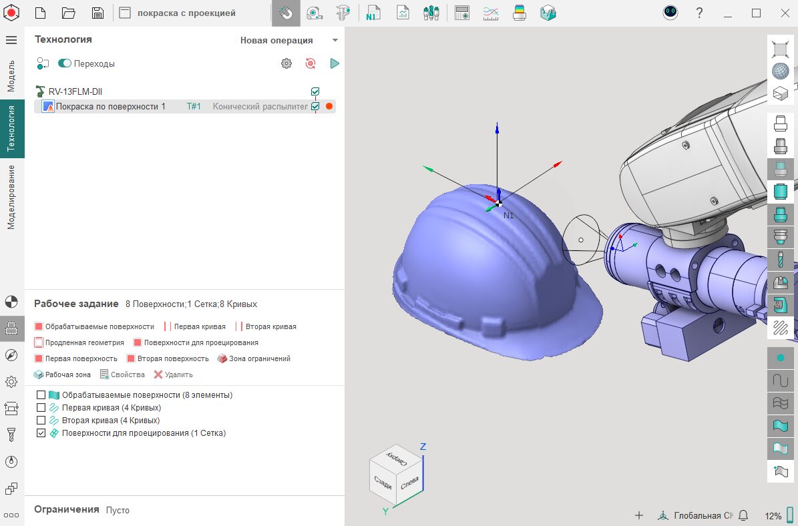The height and width of the screenshot is (526, 798).
Task: Open the N1 G-code generation icon
Action: (373, 13)
